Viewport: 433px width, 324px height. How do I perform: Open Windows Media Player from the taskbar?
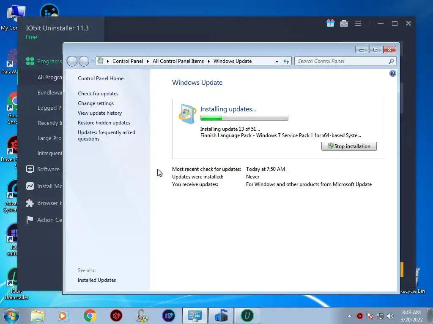[63, 316]
